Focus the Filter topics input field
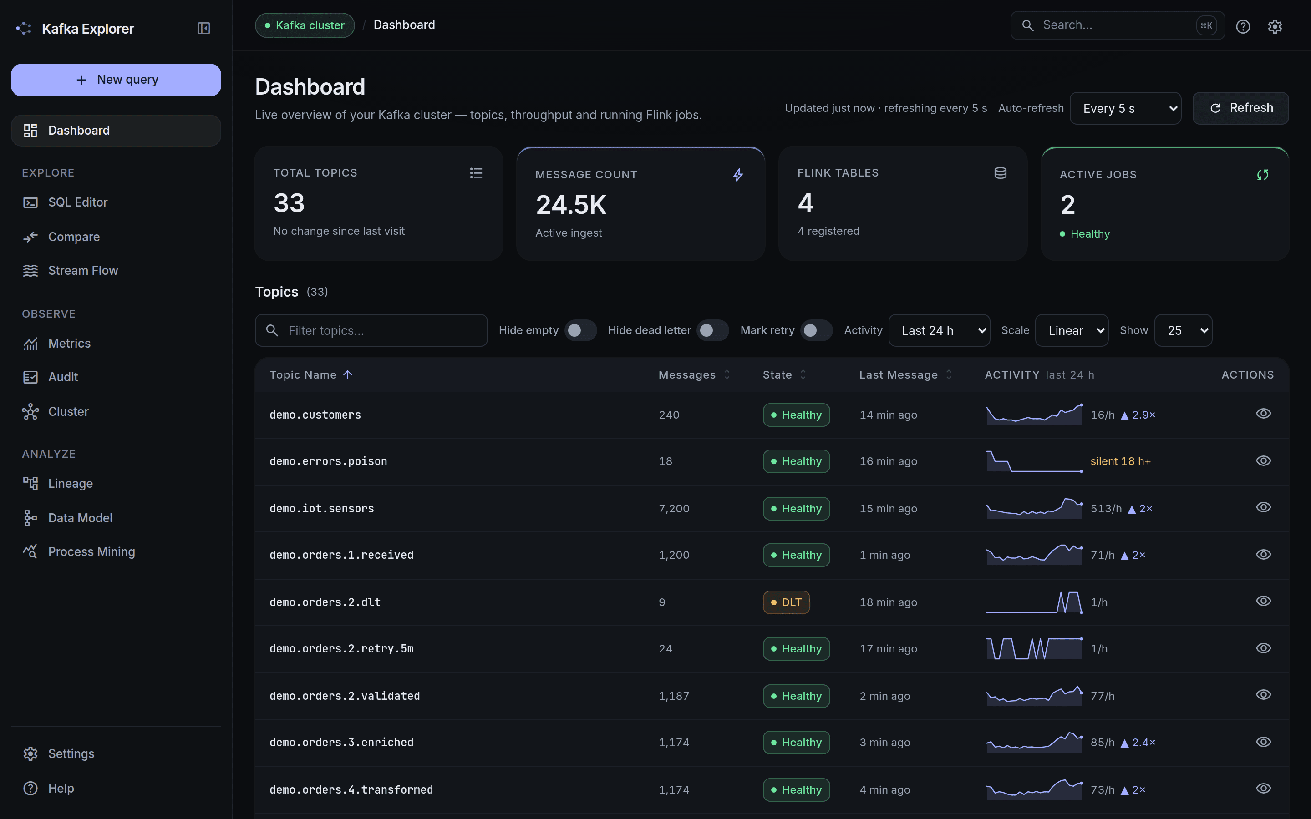This screenshot has height=819, width=1311. point(371,330)
